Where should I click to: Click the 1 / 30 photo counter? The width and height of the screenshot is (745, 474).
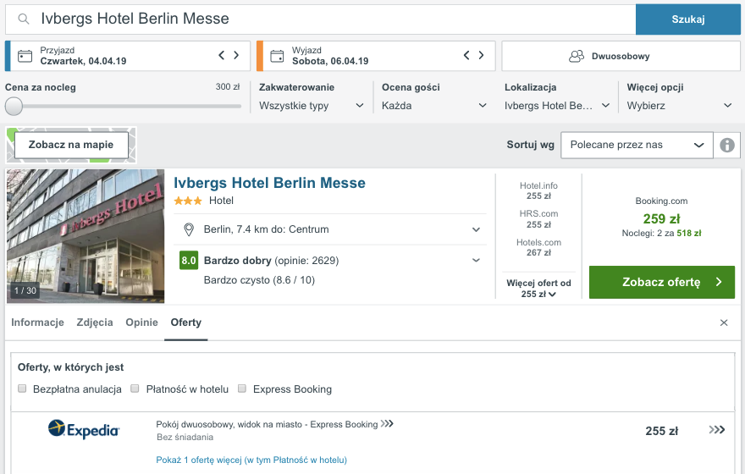(x=25, y=290)
